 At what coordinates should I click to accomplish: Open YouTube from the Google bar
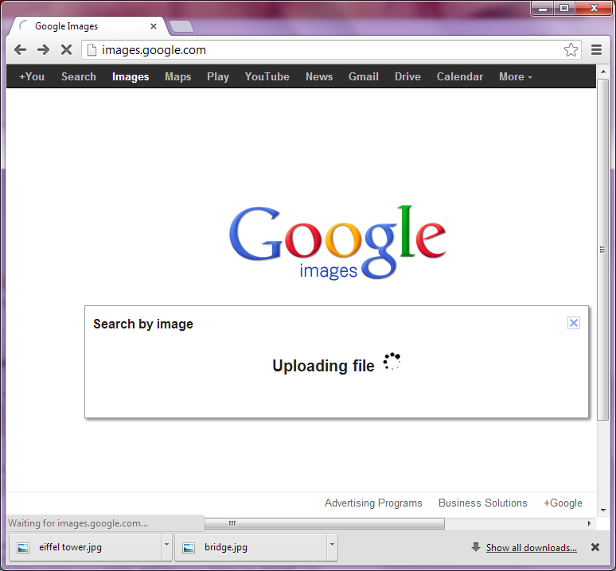[x=267, y=76]
